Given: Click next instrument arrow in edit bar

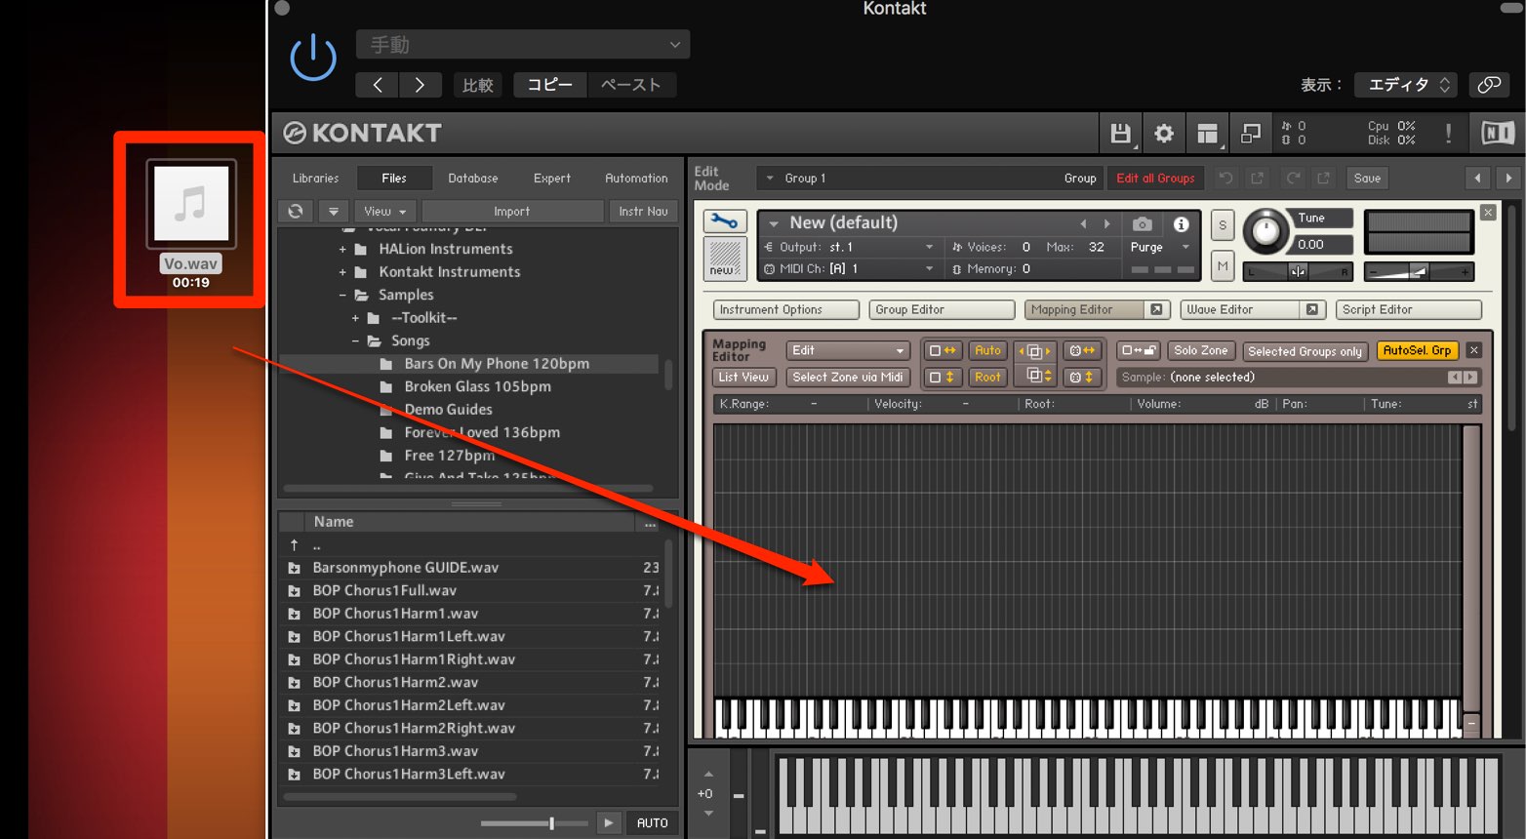Looking at the screenshot, I should [1508, 178].
